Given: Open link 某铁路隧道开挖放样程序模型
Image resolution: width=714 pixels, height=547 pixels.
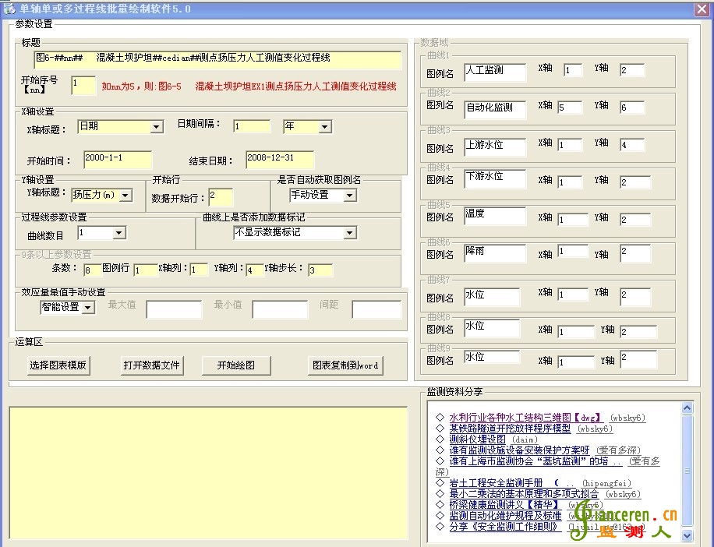Looking at the screenshot, I should click(x=510, y=429).
